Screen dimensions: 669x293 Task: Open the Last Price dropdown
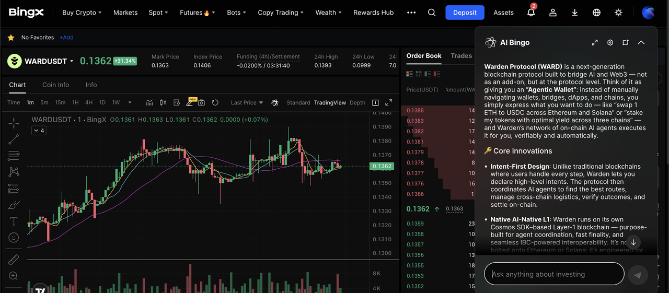[x=247, y=103]
